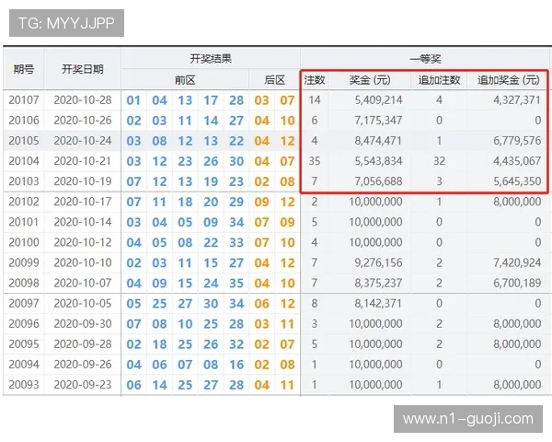Open the www.n1-guoji.com link

[468, 419]
